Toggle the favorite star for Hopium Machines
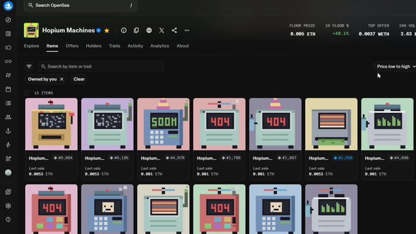The width and height of the screenshot is (416, 234). (x=106, y=31)
